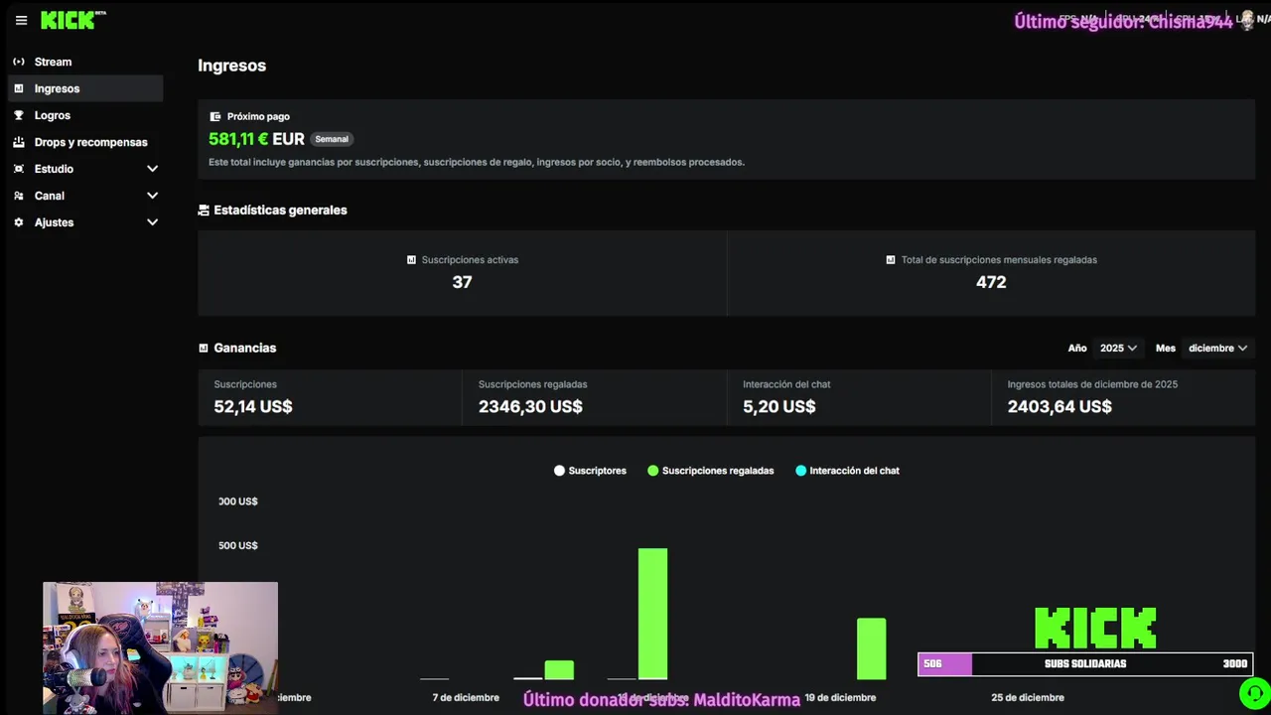Click the Semanal payment badge
Viewport: 1271px width, 715px height.
pyautogui.click(x=332, y=139)
